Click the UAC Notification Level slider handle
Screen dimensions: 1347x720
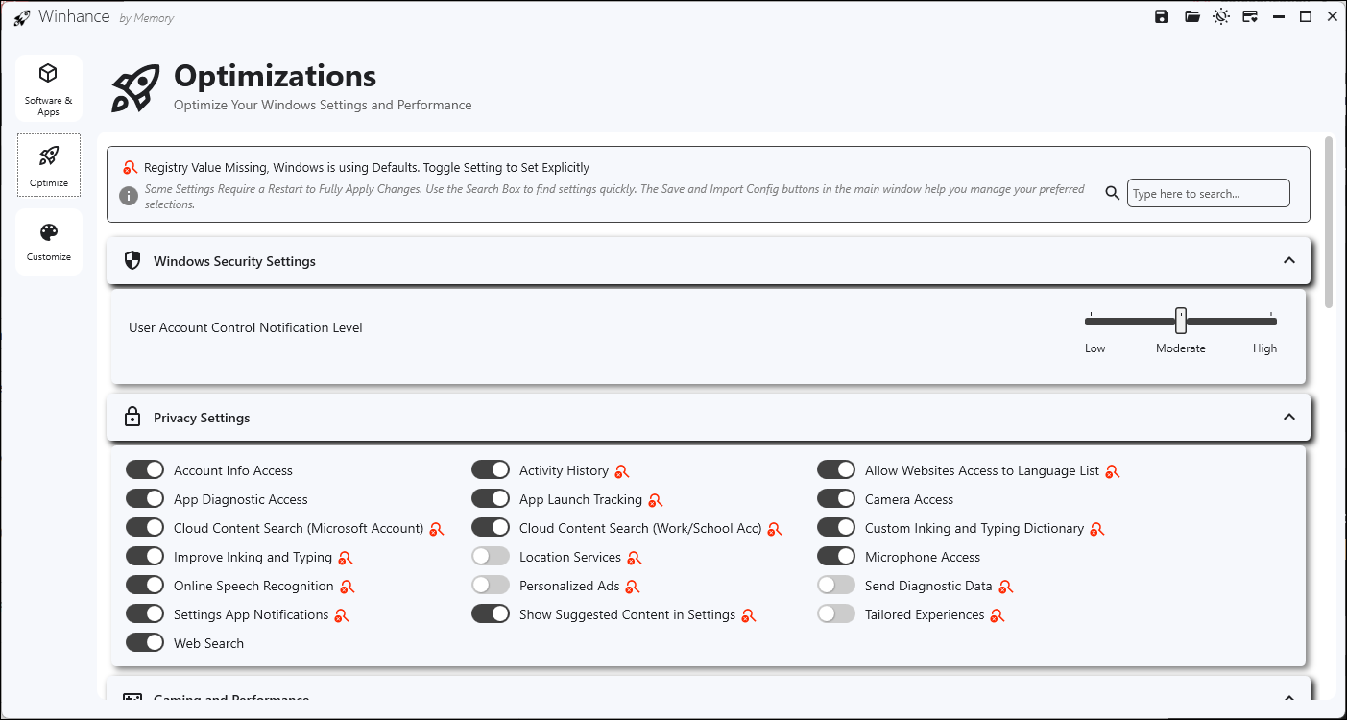(x=1181, y=321)
